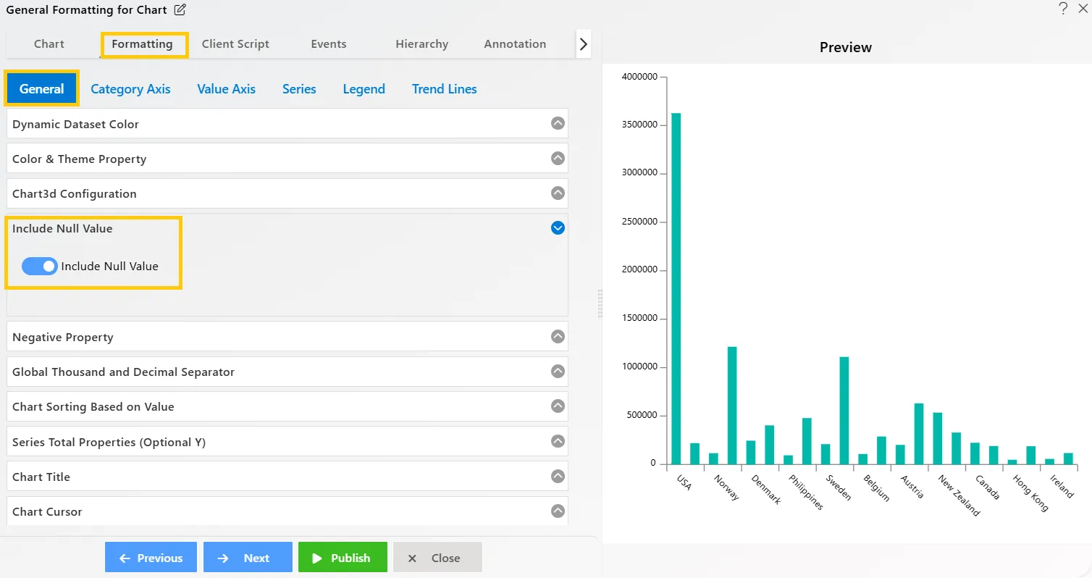Collapse Include Null Value section chevron
Screen dimensions: 1092x578
click(558, 227)
